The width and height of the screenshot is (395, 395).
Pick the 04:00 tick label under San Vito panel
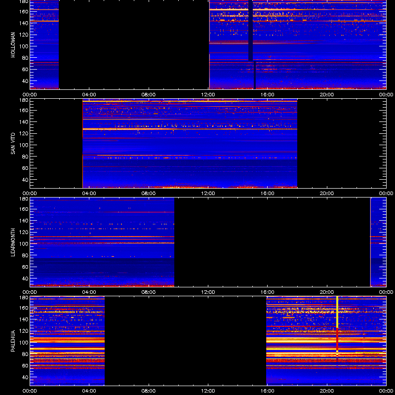point(89,194)
